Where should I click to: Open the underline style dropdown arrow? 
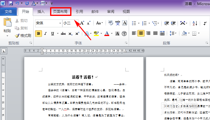pos(58,34)
